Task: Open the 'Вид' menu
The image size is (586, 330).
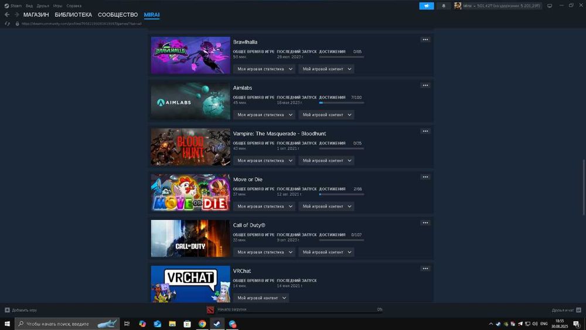Action: pos(29,6)
